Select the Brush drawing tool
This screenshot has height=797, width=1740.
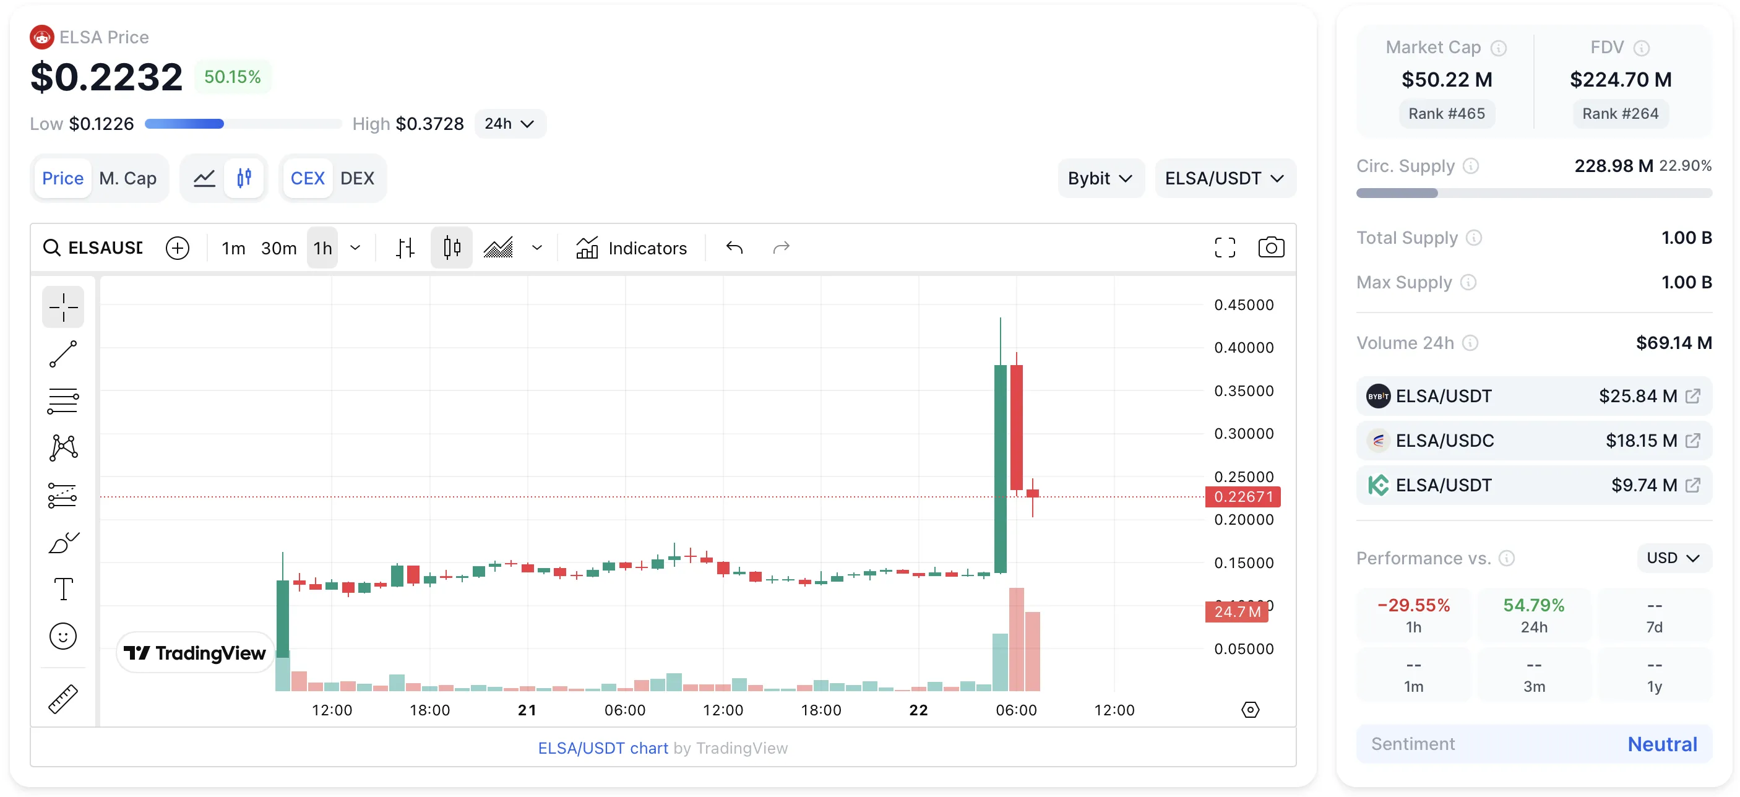[x=63, y=542]
